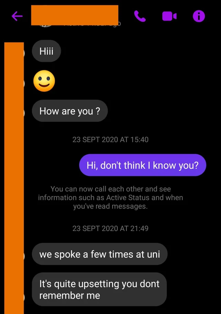221x314 pixels.
Task: Tap the purple "Hi, don't think I know you?" bubble
Action: [143, 165]
